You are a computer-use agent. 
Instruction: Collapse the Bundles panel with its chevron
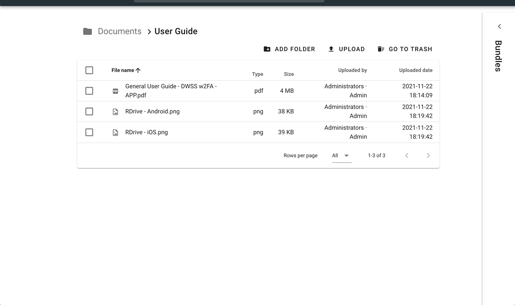(499, 26)
